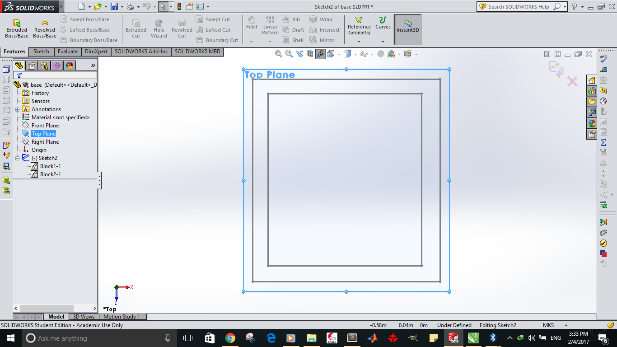
Task: Open the DimXpert tab
Action: (96, 52)
